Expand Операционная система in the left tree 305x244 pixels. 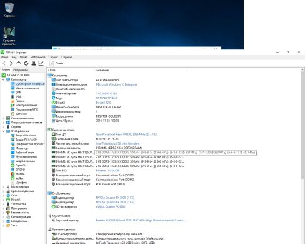point(3,123)
